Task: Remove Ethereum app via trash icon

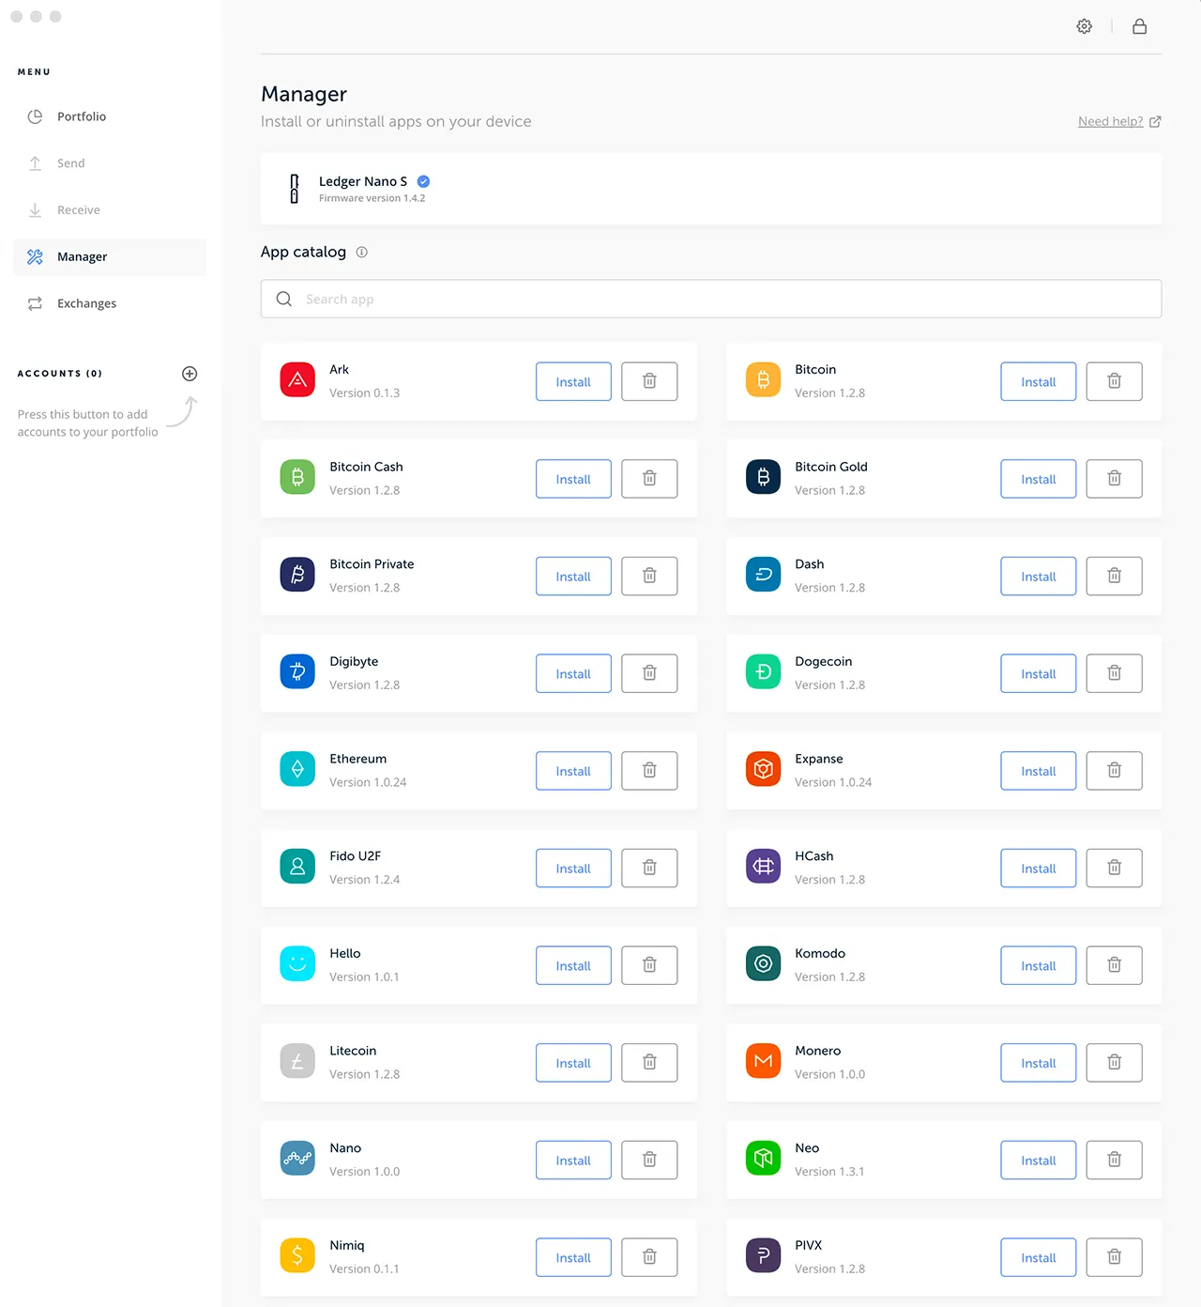Action: 649,771
